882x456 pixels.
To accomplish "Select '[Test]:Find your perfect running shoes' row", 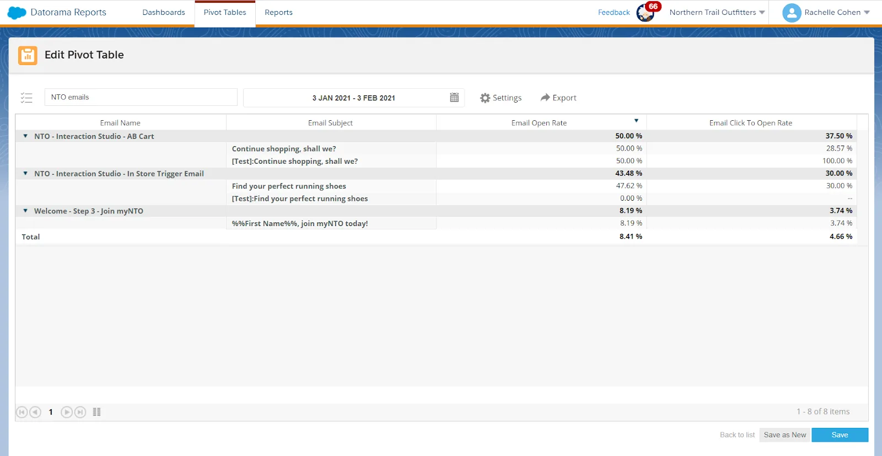I will click(300, 199).
